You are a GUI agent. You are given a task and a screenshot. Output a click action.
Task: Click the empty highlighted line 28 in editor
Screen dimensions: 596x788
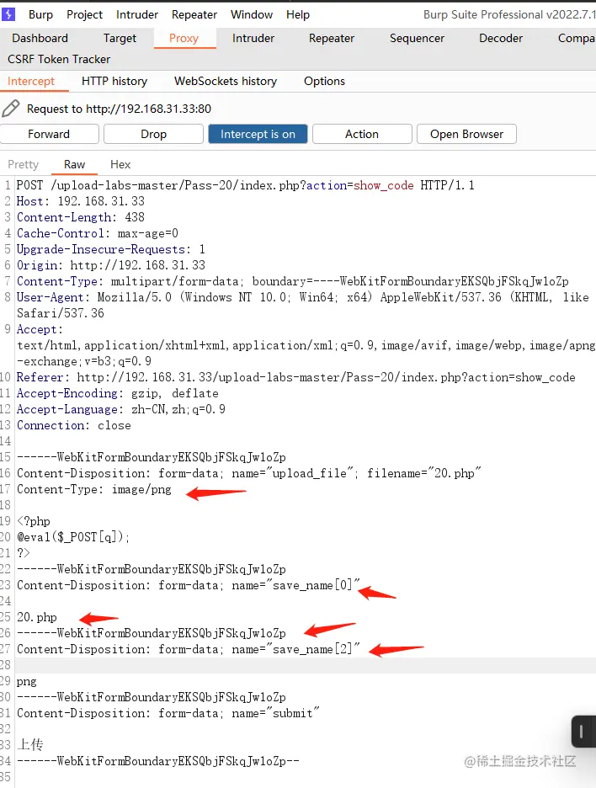coord(305,665)
